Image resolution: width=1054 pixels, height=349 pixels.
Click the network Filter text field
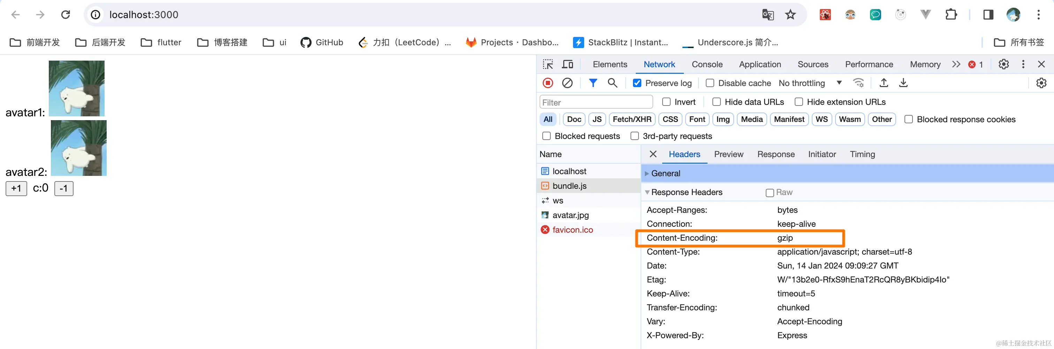click(596, 102)
